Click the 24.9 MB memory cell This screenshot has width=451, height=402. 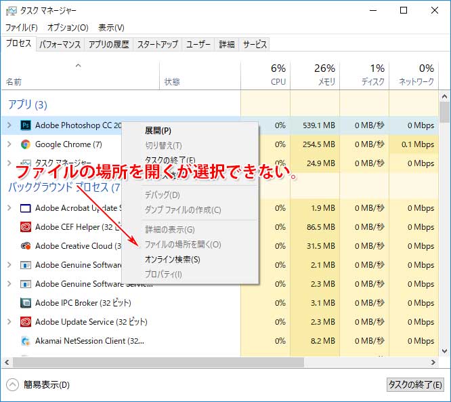click(315, 163)
